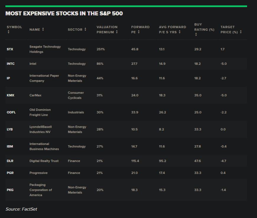Screen dimensions: 257x218
Task: Select the -2.2 target price value
Action: click(224, 112)
